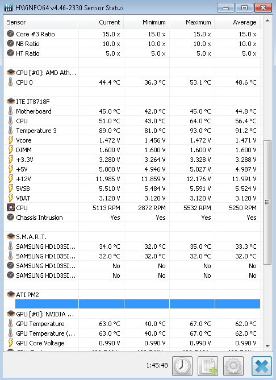Click the vertical scrollbar thumb
This screenshot has height=380, width=276.
pos(267,202)
